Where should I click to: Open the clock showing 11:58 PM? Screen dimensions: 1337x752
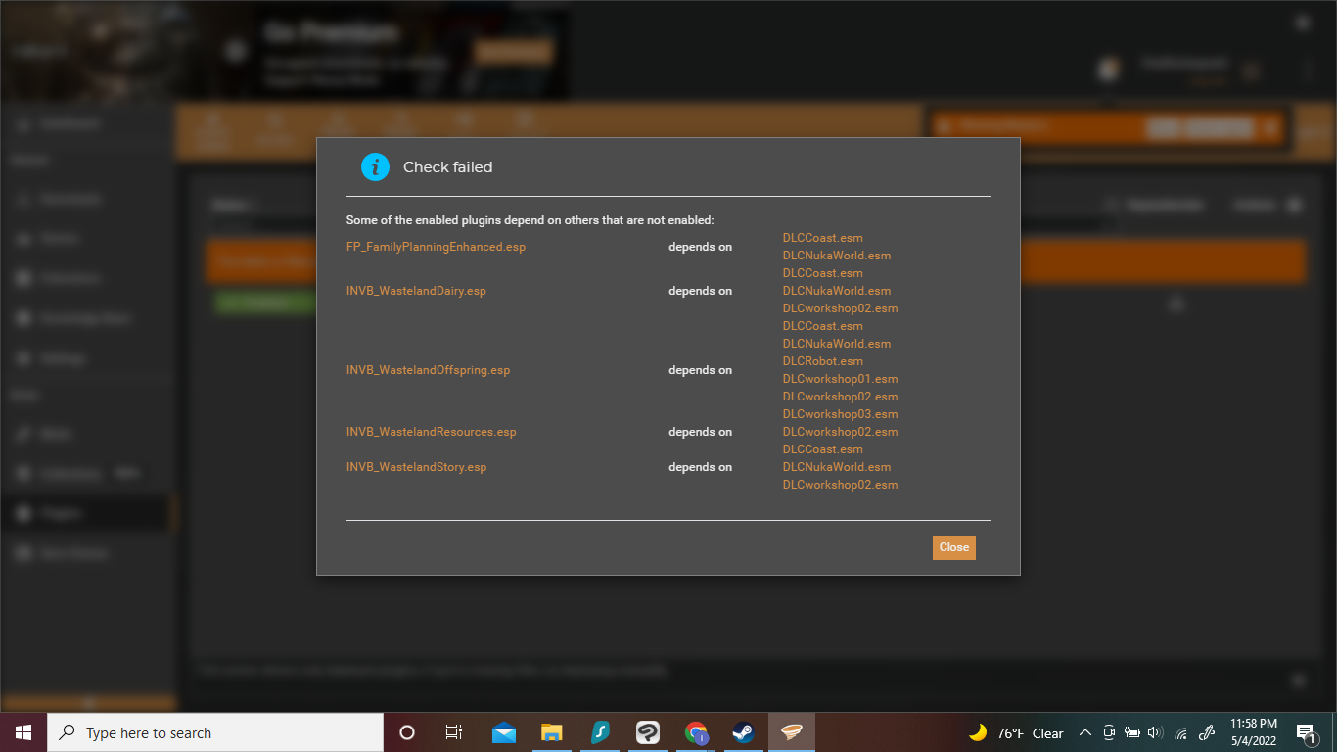1254,732
